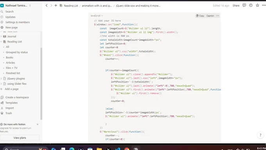Click the sidebar vertical scrollbar
266x150 pixels.
[x=41, y=83]
